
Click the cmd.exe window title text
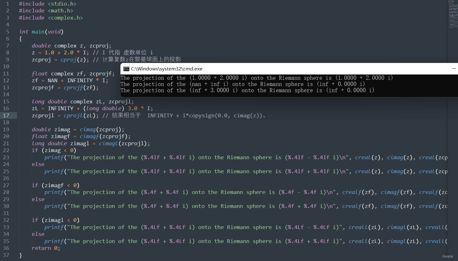pyautogui.click(x=167, y=69)
